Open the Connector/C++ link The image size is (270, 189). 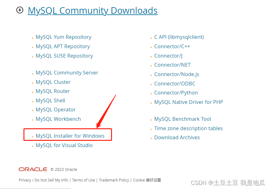tap(172, 47)
